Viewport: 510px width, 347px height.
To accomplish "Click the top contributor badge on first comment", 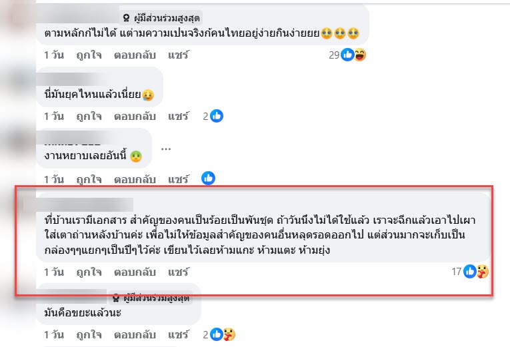I will coord(161,18).
